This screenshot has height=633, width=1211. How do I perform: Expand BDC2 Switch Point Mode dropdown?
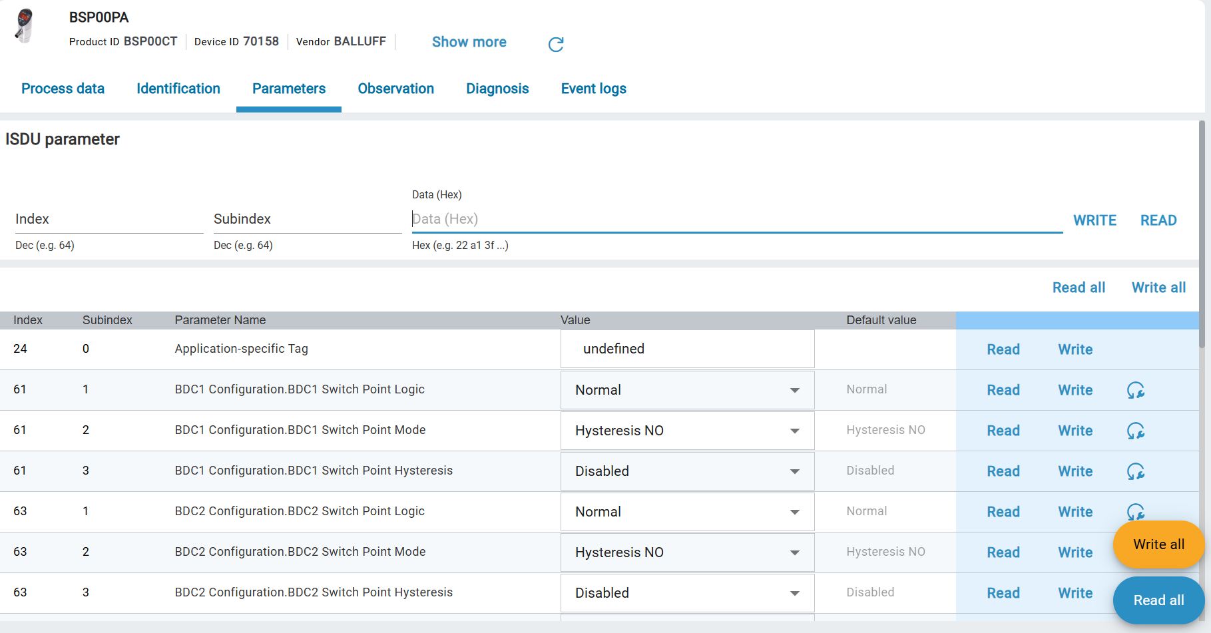[687, 552]
